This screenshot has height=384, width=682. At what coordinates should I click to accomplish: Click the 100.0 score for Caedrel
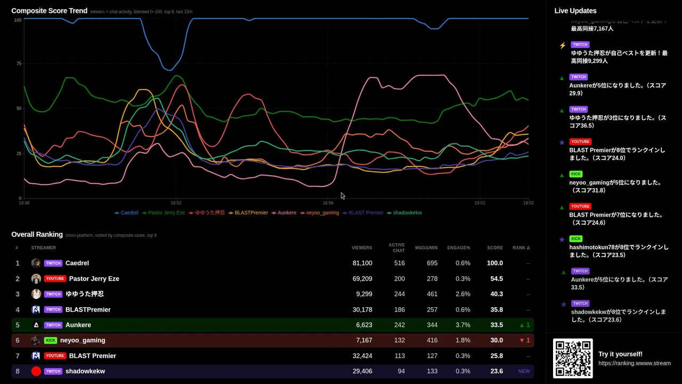click(x=495, y=263)
